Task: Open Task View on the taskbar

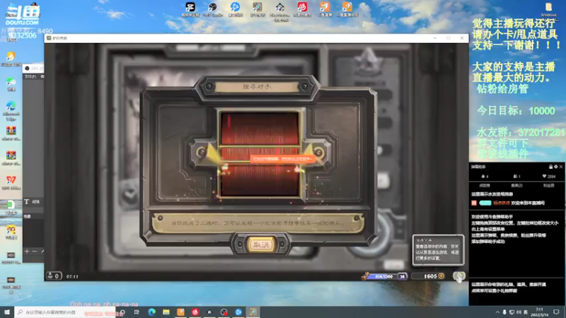Action: tap(137, 312)
